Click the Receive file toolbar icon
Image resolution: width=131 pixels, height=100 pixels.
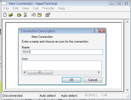[x=40, y=15]
